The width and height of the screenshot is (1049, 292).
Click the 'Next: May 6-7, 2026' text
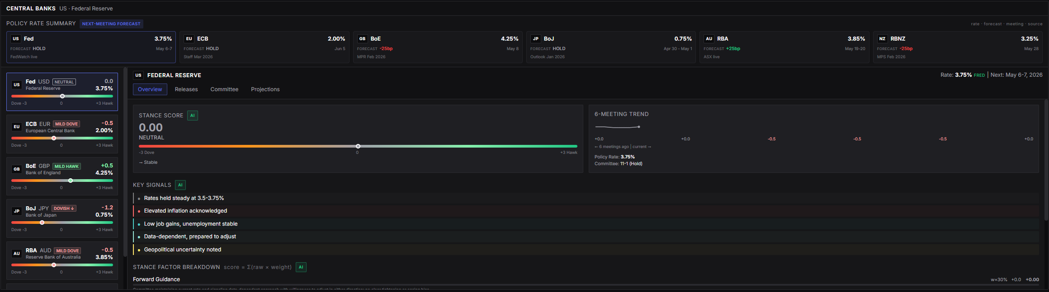click(1016, 75)
